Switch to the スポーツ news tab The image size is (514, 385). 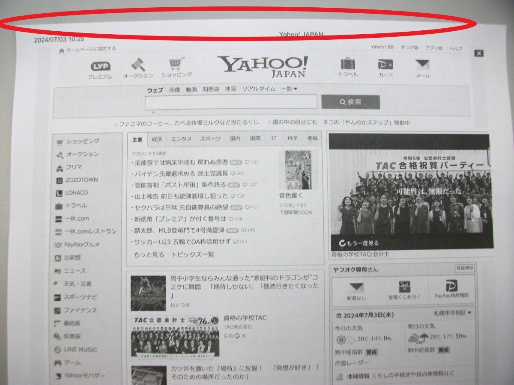[210, 139]
